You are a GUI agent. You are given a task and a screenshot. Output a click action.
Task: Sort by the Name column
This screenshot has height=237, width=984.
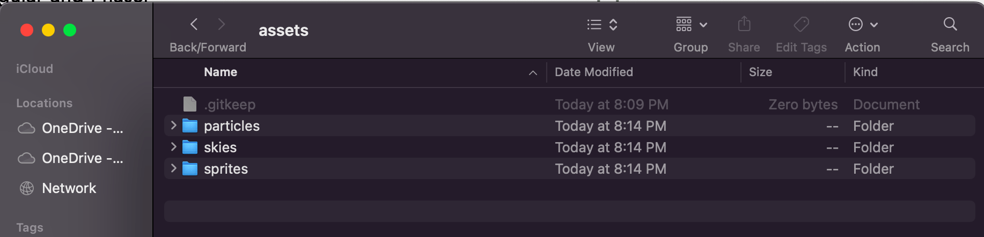pos(221,72)
